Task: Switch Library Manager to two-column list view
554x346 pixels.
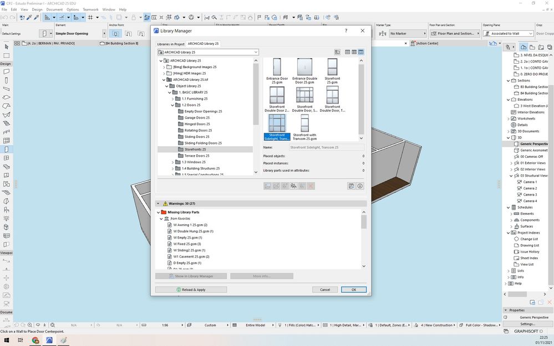Action: [x=354, y=52]
